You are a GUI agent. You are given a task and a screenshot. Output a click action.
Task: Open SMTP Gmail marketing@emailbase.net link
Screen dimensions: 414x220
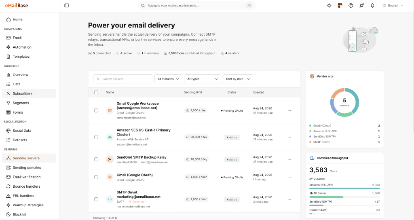[x=139, y=195]
